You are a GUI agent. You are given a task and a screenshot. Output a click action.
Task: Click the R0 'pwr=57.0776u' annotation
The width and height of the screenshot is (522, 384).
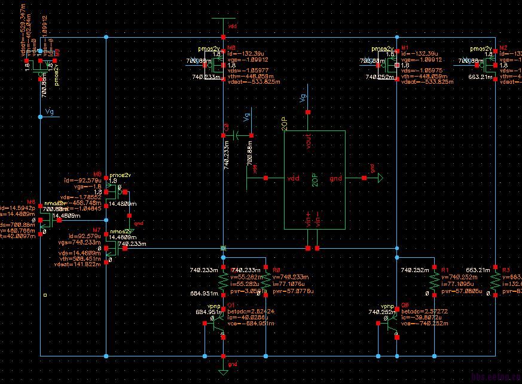[x=293, y=291]
